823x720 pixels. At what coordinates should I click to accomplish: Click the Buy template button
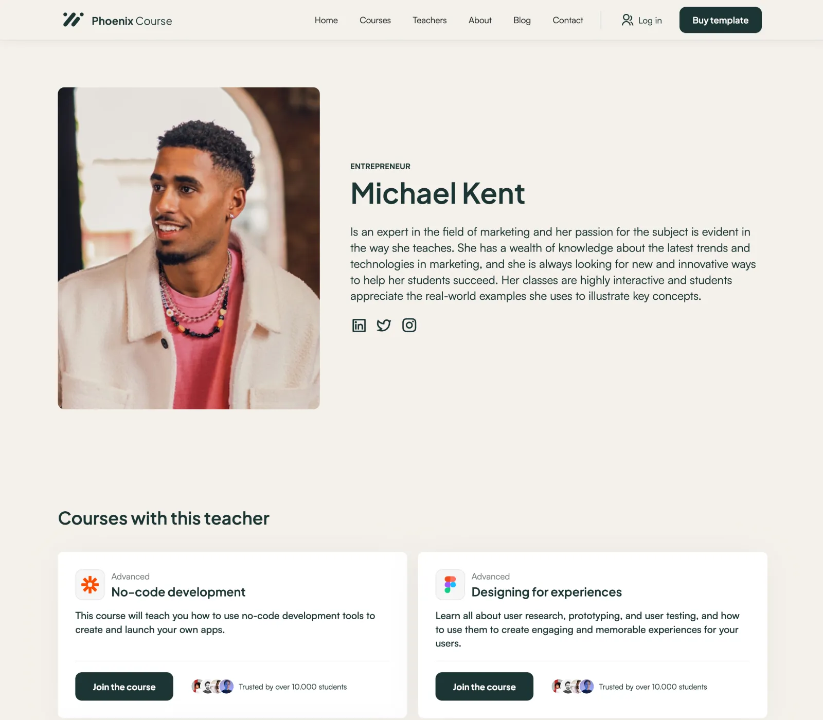720,20
